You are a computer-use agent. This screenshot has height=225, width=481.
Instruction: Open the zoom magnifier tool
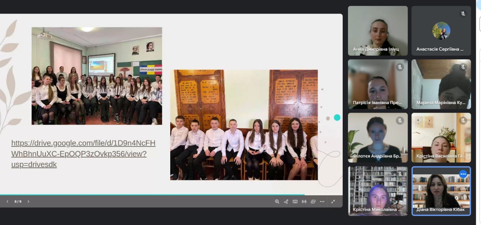coord(277,201)
